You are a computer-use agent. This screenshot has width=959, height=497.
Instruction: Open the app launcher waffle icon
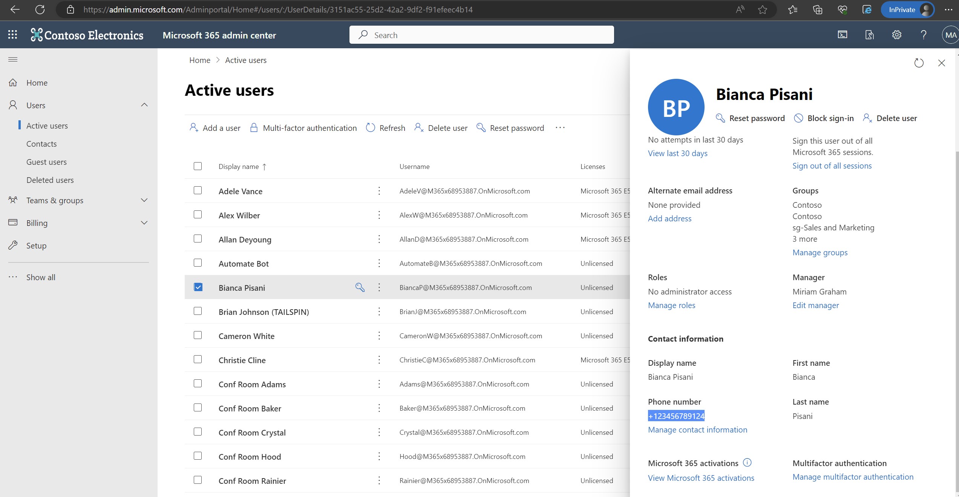(12, 35)
